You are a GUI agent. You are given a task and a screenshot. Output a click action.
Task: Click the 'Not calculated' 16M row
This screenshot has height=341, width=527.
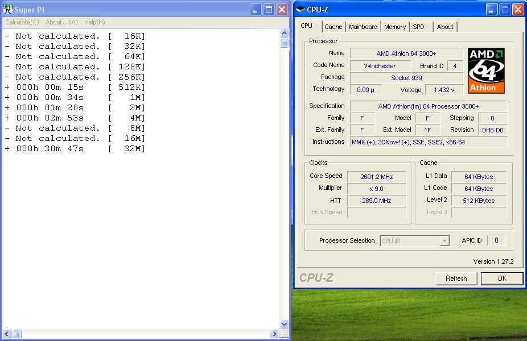point(75,139)
